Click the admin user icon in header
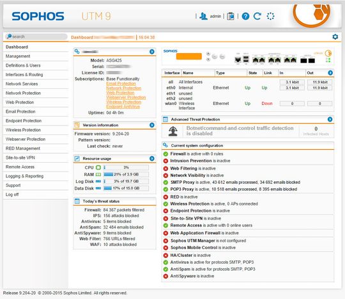Image resolution: width=345 pixels, height=299 pixels. [203, 16]
